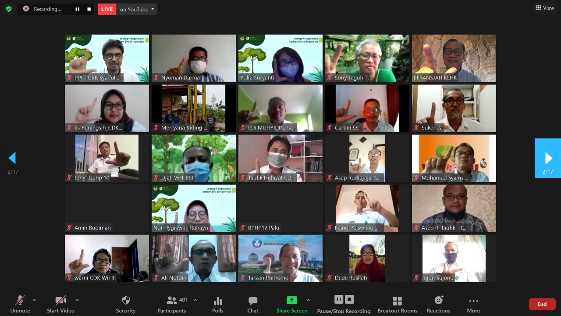Stop the recording in the top bar

(x=89, y=9)
